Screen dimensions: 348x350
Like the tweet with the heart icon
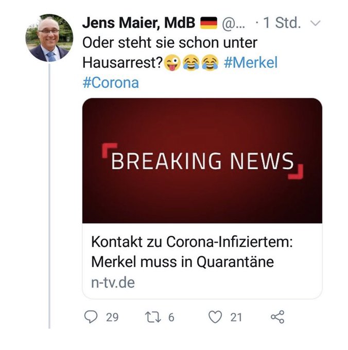[215, 317]
